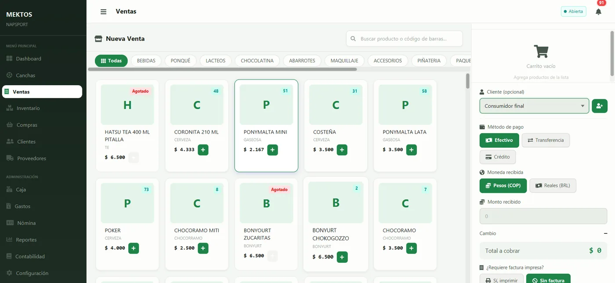This screenshot has height=283, width=615.
Task: Choose Sí, imprimir invoice option
Action: pyautogui.click(x=502, y=279)
